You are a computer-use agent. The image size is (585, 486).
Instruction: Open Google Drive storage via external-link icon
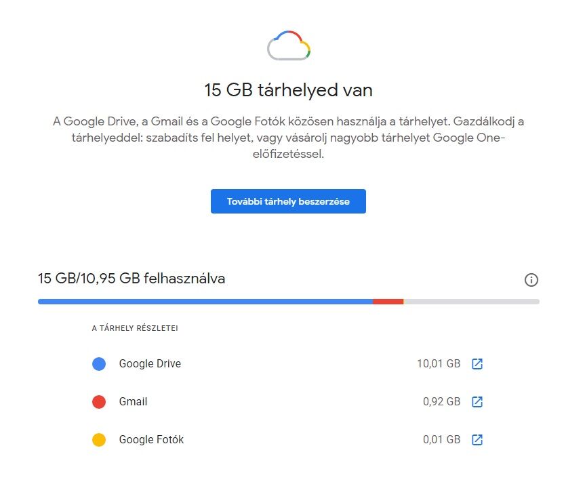click(x=477, y=364)
